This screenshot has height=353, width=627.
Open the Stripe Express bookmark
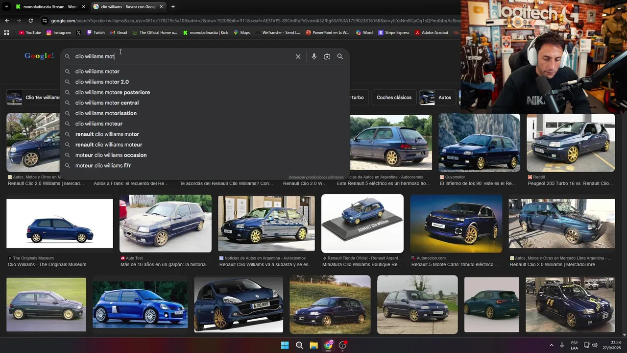[x=393, y=33]
